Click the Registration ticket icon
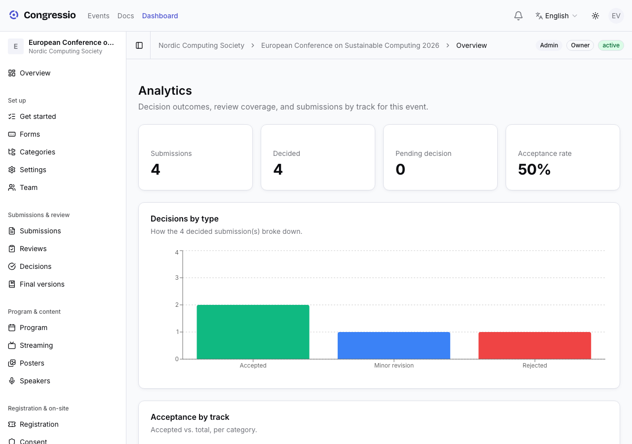 tap(12, 424)
